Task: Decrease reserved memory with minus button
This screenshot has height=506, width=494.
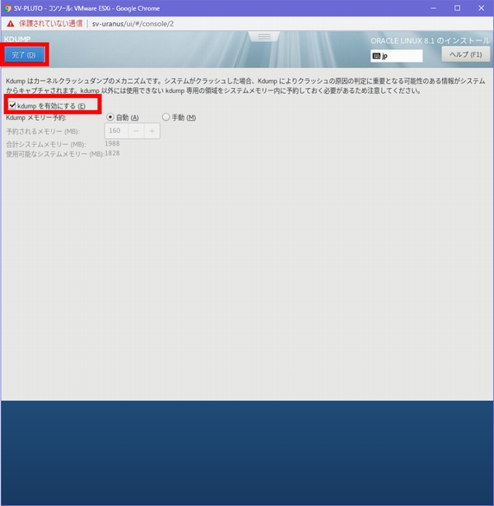Action: 136,131
